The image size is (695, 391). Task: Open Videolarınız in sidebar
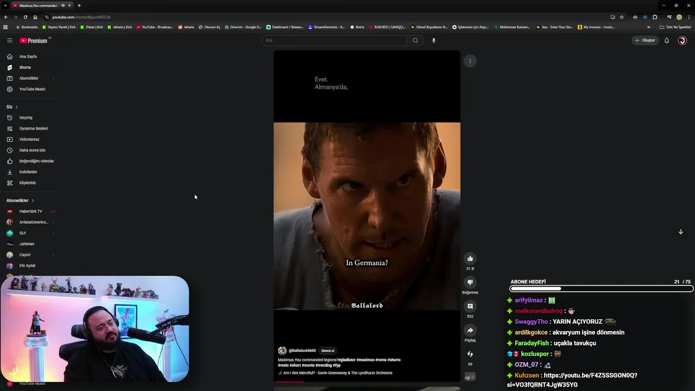[x=29, y=140]
